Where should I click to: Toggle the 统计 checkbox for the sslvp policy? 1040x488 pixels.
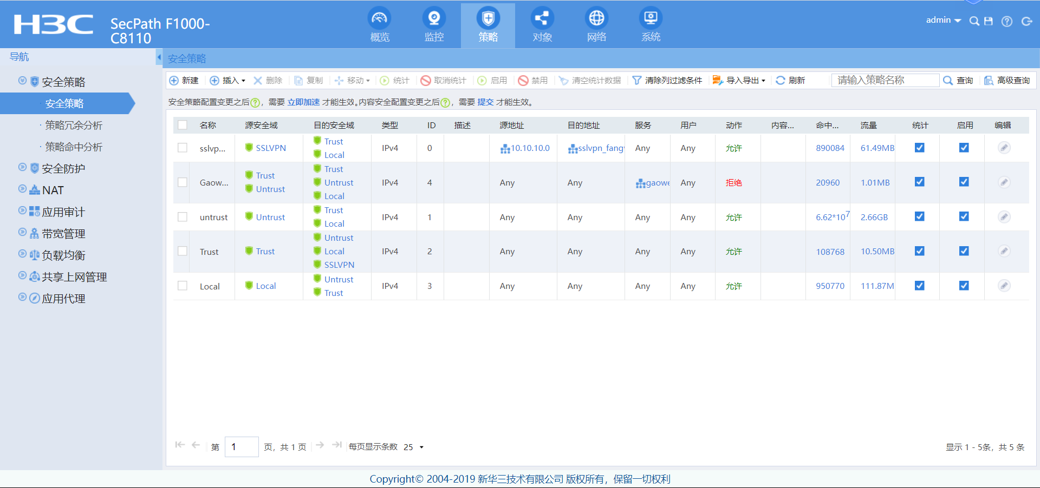pyautogui.click(x=919, y=148)
